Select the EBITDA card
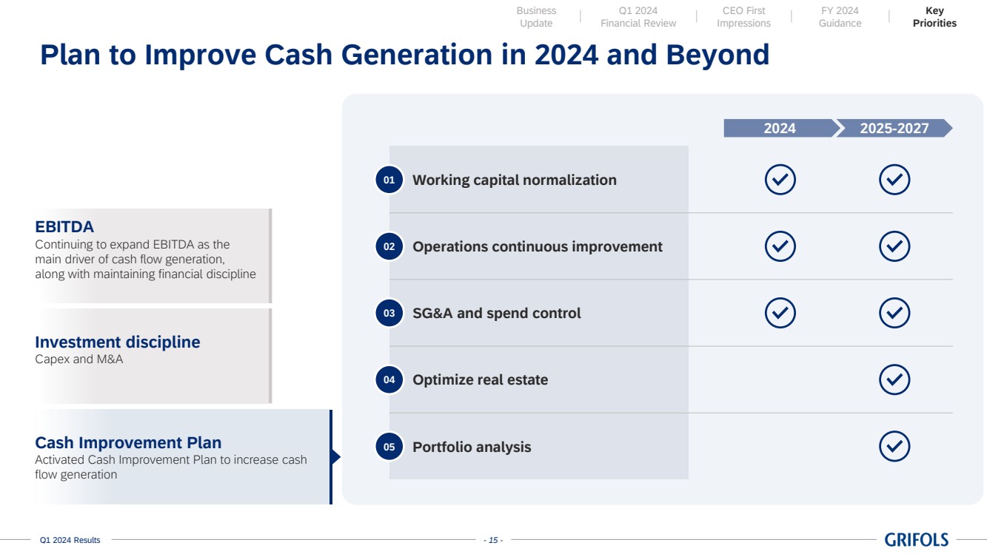The height and width of the screenshot is (554, 987). [153, 255]
